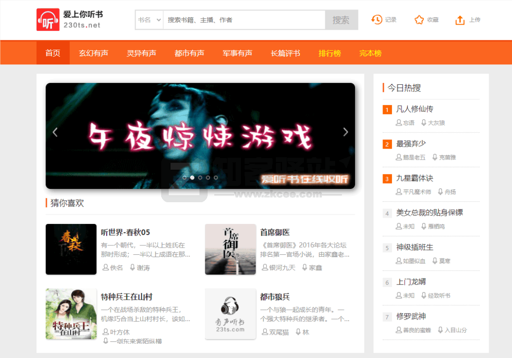Go back using the left carousel chevron

55,132
